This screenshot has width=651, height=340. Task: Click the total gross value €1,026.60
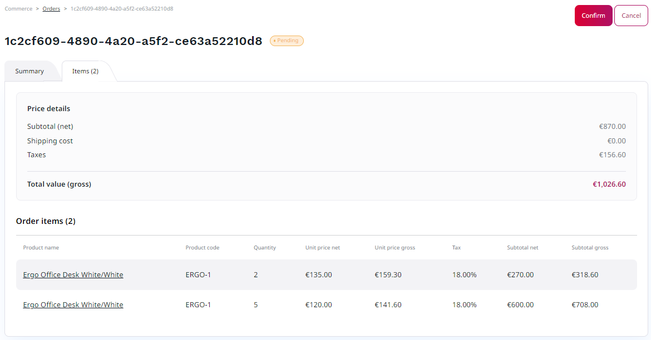[x=609, y=184]
